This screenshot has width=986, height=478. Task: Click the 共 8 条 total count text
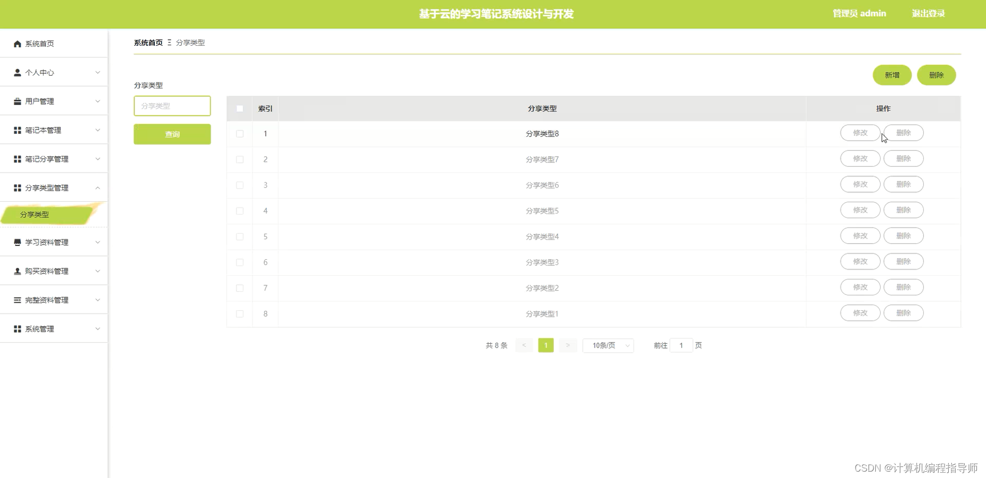pos(496,345)
